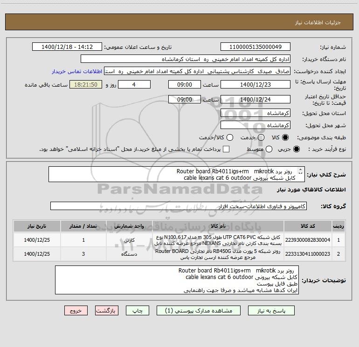Click the واحد شمارش column header
The image size is (359, 347).
pos(129,226)
